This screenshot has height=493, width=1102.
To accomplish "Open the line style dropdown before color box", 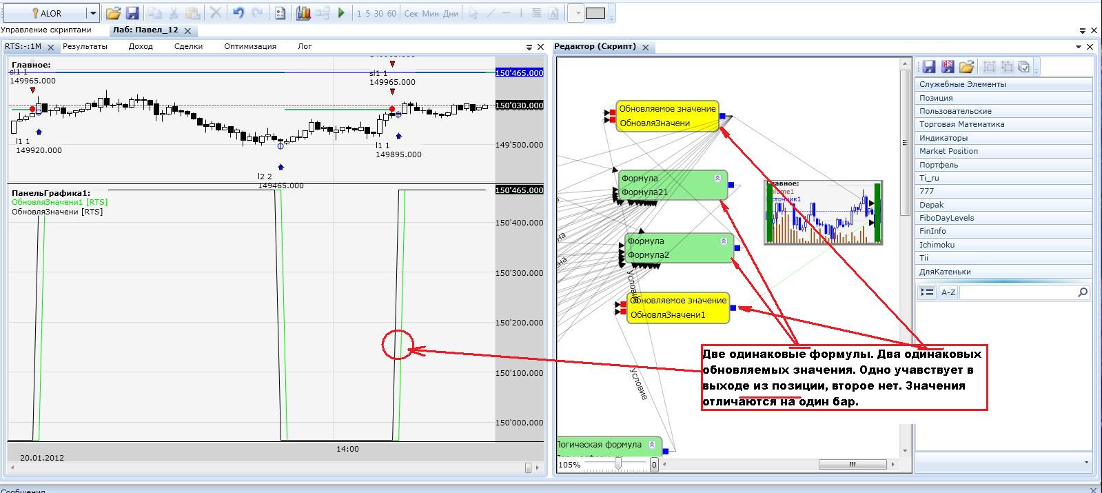I will pos(578,13).
